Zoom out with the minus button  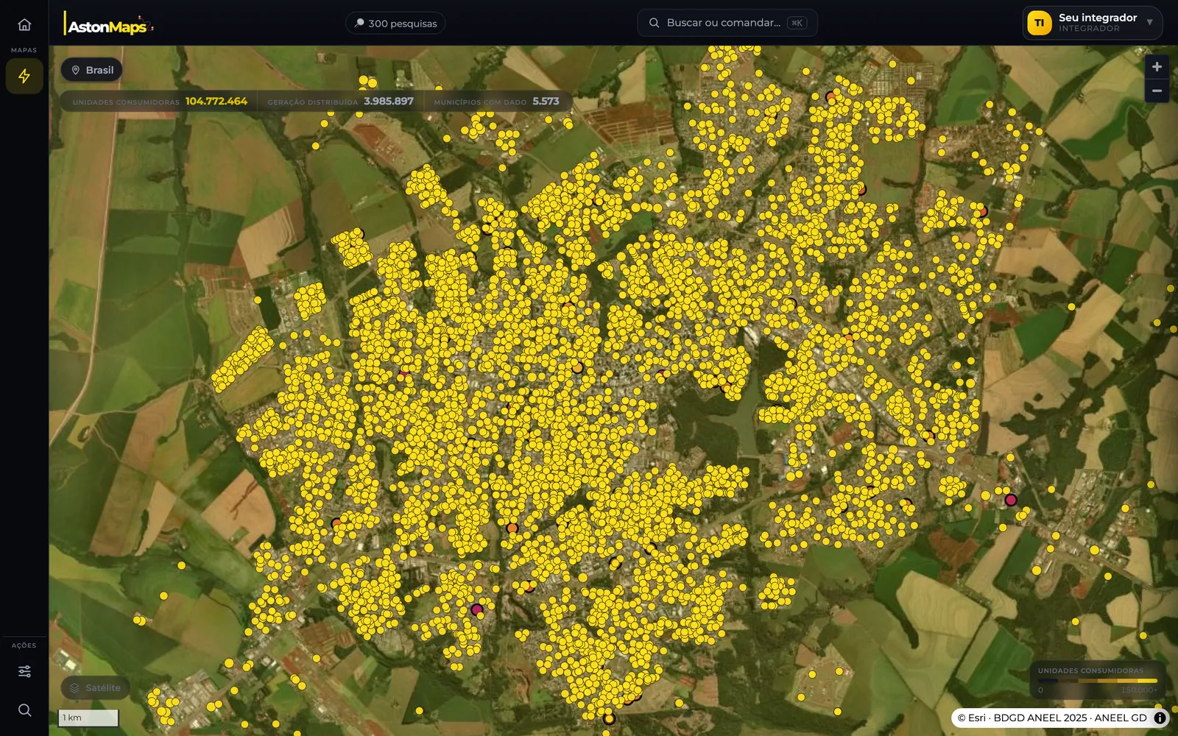click(x=1157, y=91)
